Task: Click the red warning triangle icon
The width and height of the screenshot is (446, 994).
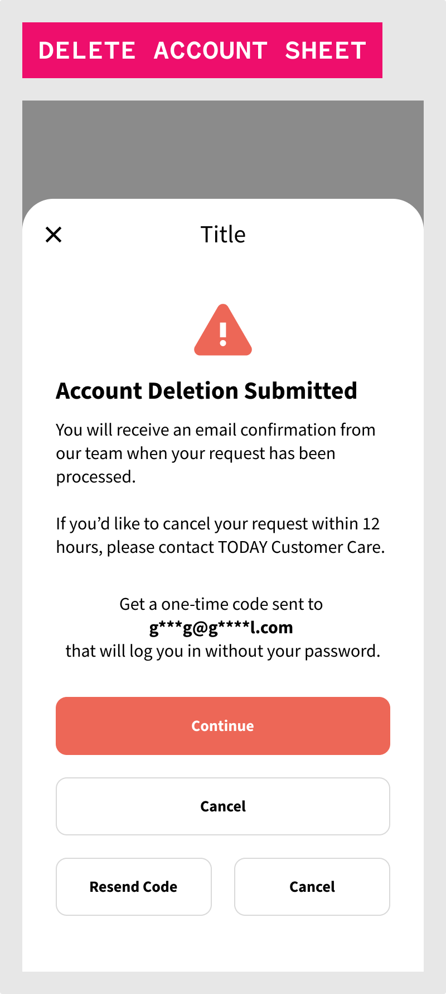Action: click(x=223, y=331)
